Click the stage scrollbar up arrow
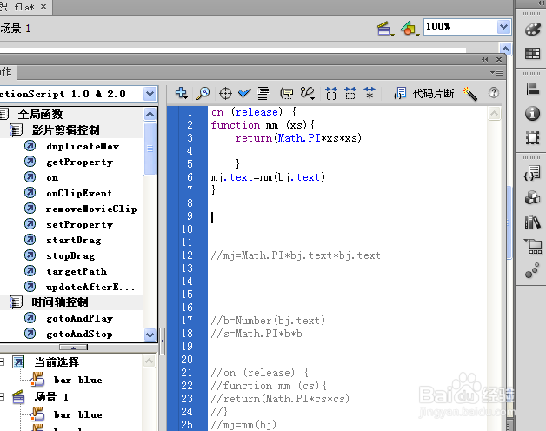Viewport: 546px width, 431px height. (x=505, y=49)
